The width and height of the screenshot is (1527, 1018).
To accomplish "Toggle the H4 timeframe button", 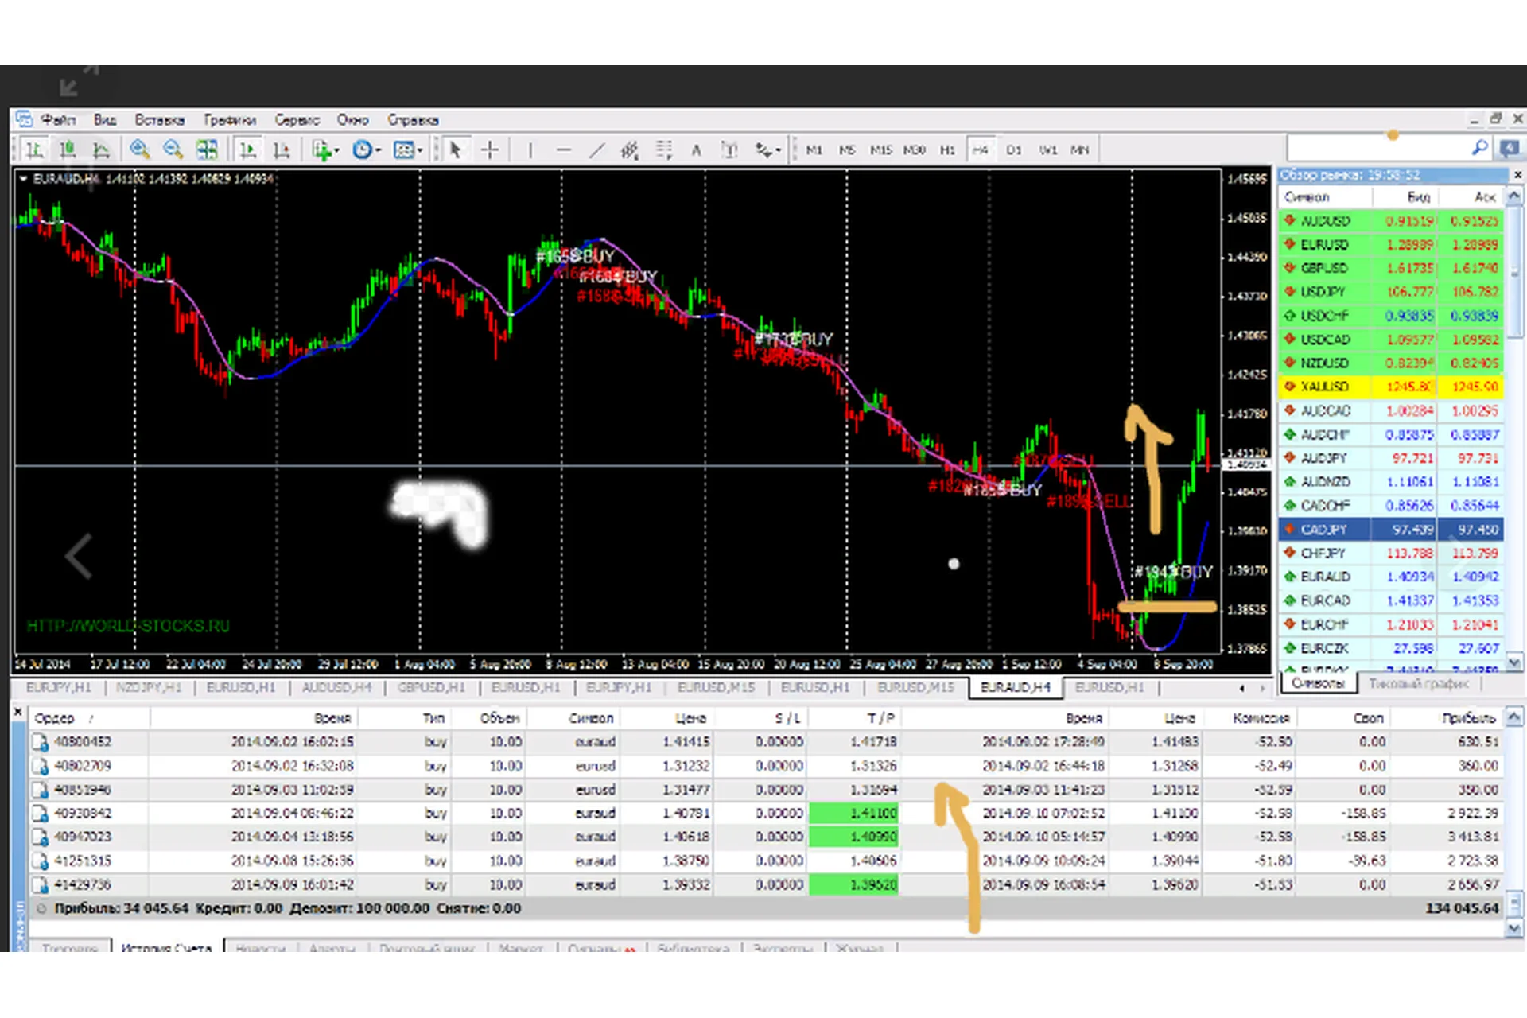I will pos(980,150).
